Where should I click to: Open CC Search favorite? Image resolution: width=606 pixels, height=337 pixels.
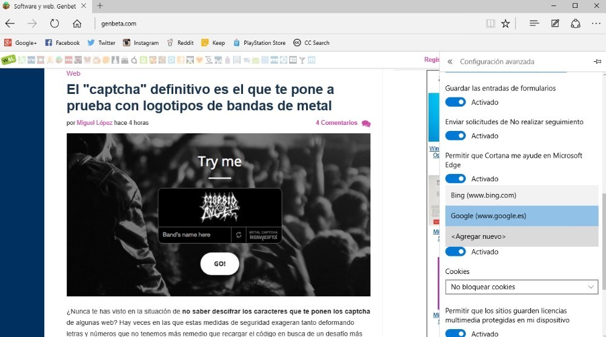pos(311,43)
